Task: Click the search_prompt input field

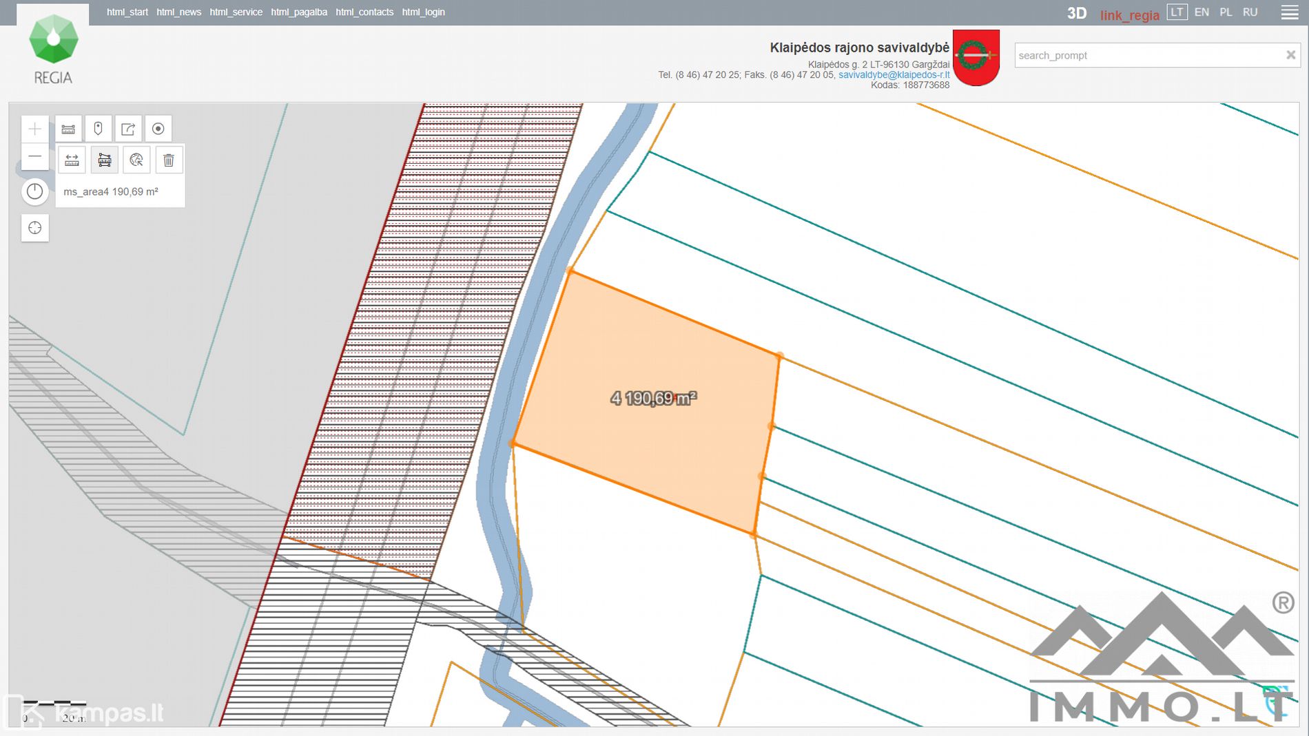Action: [x=1147, y=56]
